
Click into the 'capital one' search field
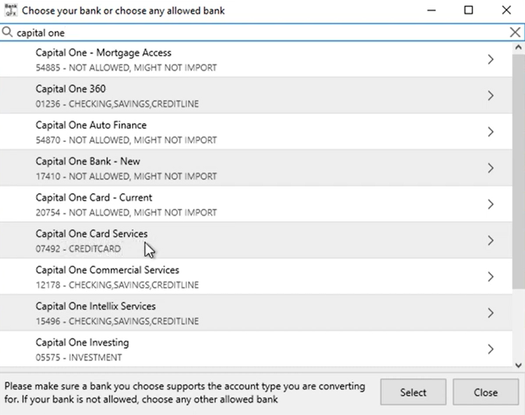click(x=261, y=32)
